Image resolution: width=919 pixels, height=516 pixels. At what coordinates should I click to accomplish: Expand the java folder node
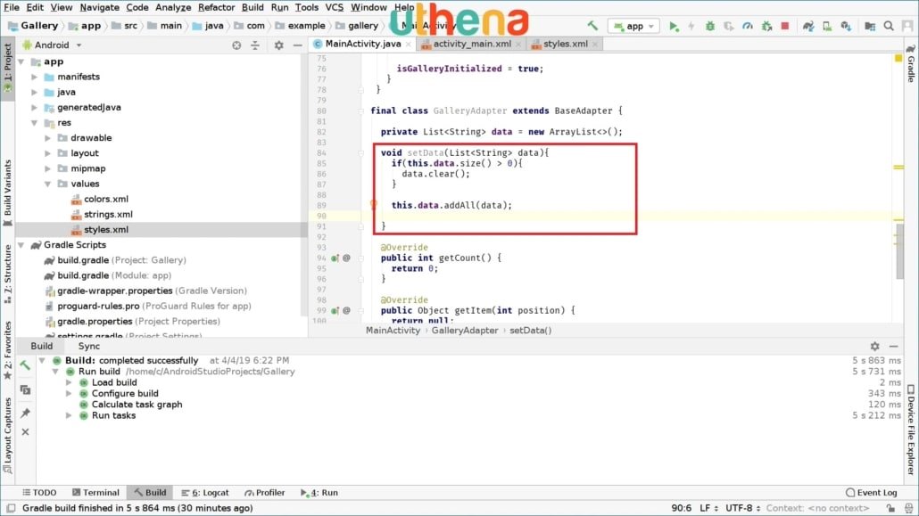click(x=35, y=92)
